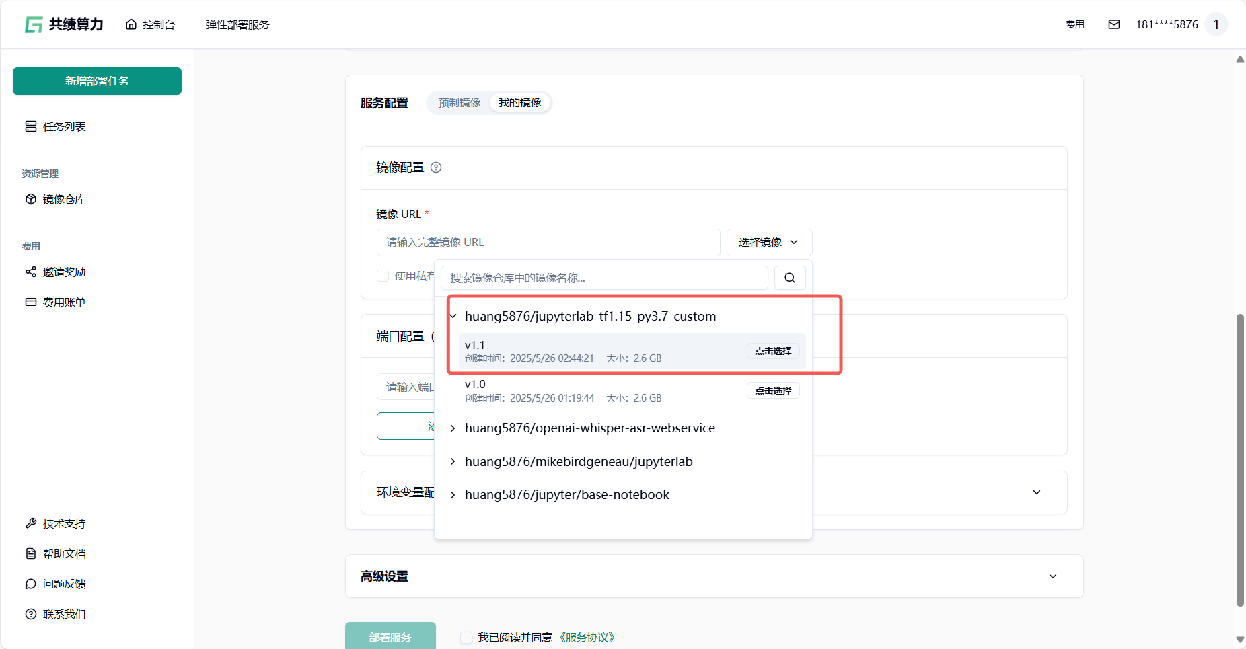Click the search magnifier icon in image dropdown
The image size is (1246, 649).
click(790, 278)
